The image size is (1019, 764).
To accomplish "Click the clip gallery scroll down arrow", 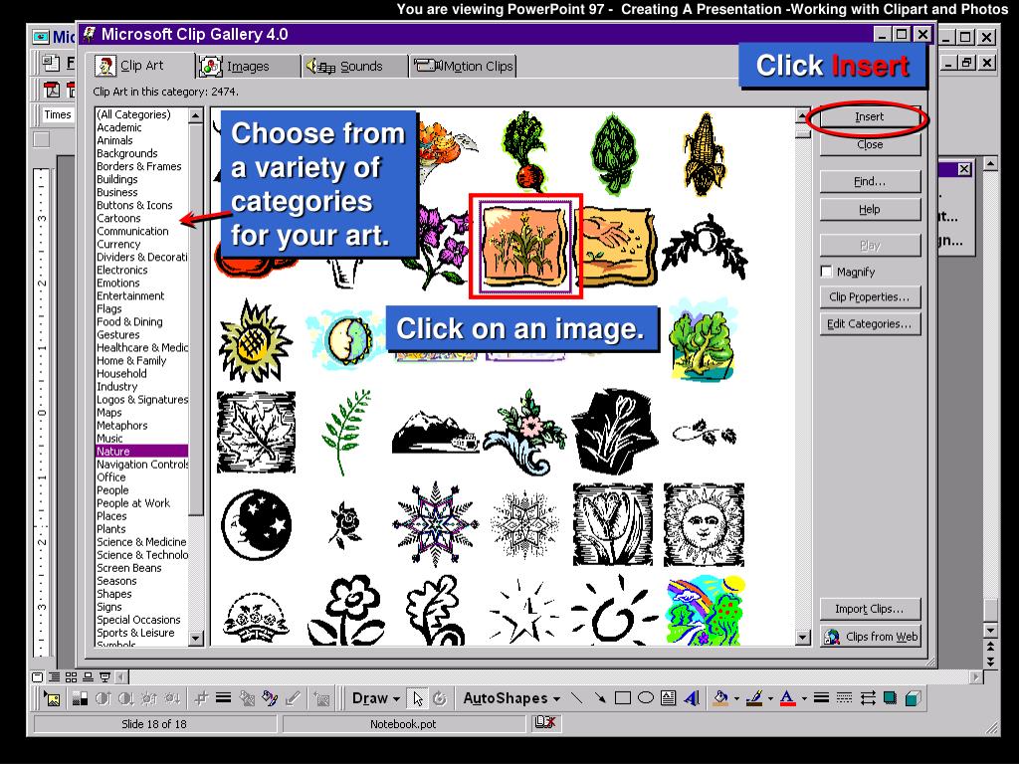I will 803,638.
